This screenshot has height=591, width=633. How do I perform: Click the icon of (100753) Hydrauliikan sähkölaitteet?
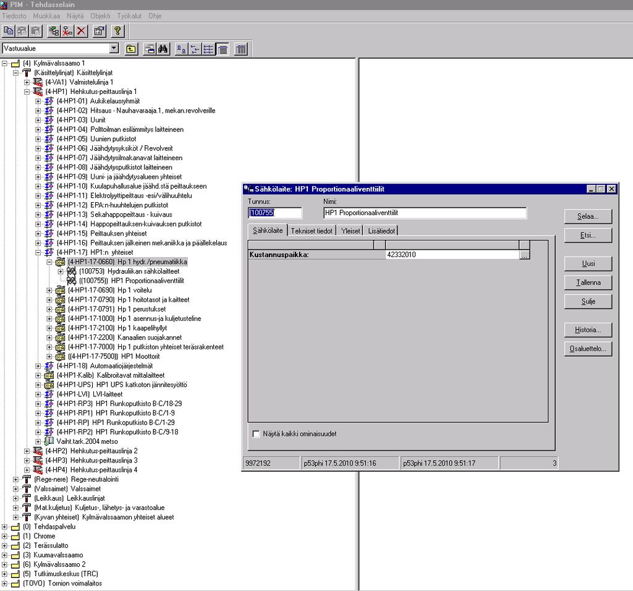(x=72, y=271)
